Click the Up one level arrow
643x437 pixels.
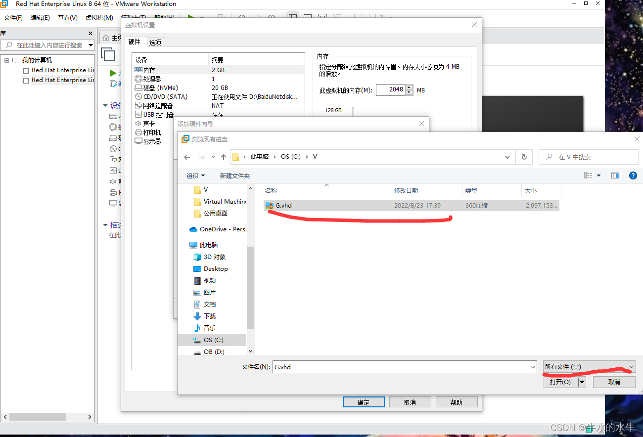coord(224,157)
